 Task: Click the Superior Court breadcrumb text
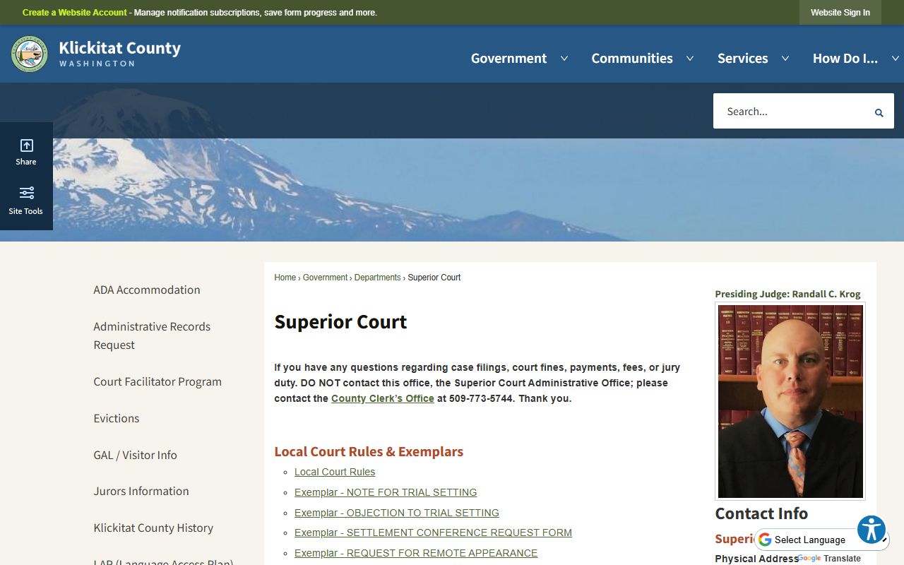click(x=434, y=278)
